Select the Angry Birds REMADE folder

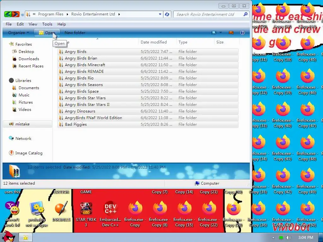click(x=148, y=72)
